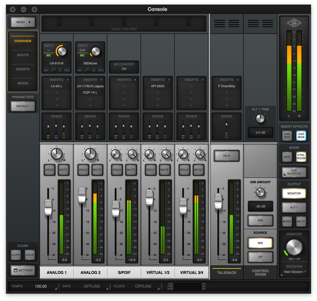The width and height of the screenshot is (317, 301).
Task: Click the TALK button
Action: pyautogui.click(x=227, y=156)
